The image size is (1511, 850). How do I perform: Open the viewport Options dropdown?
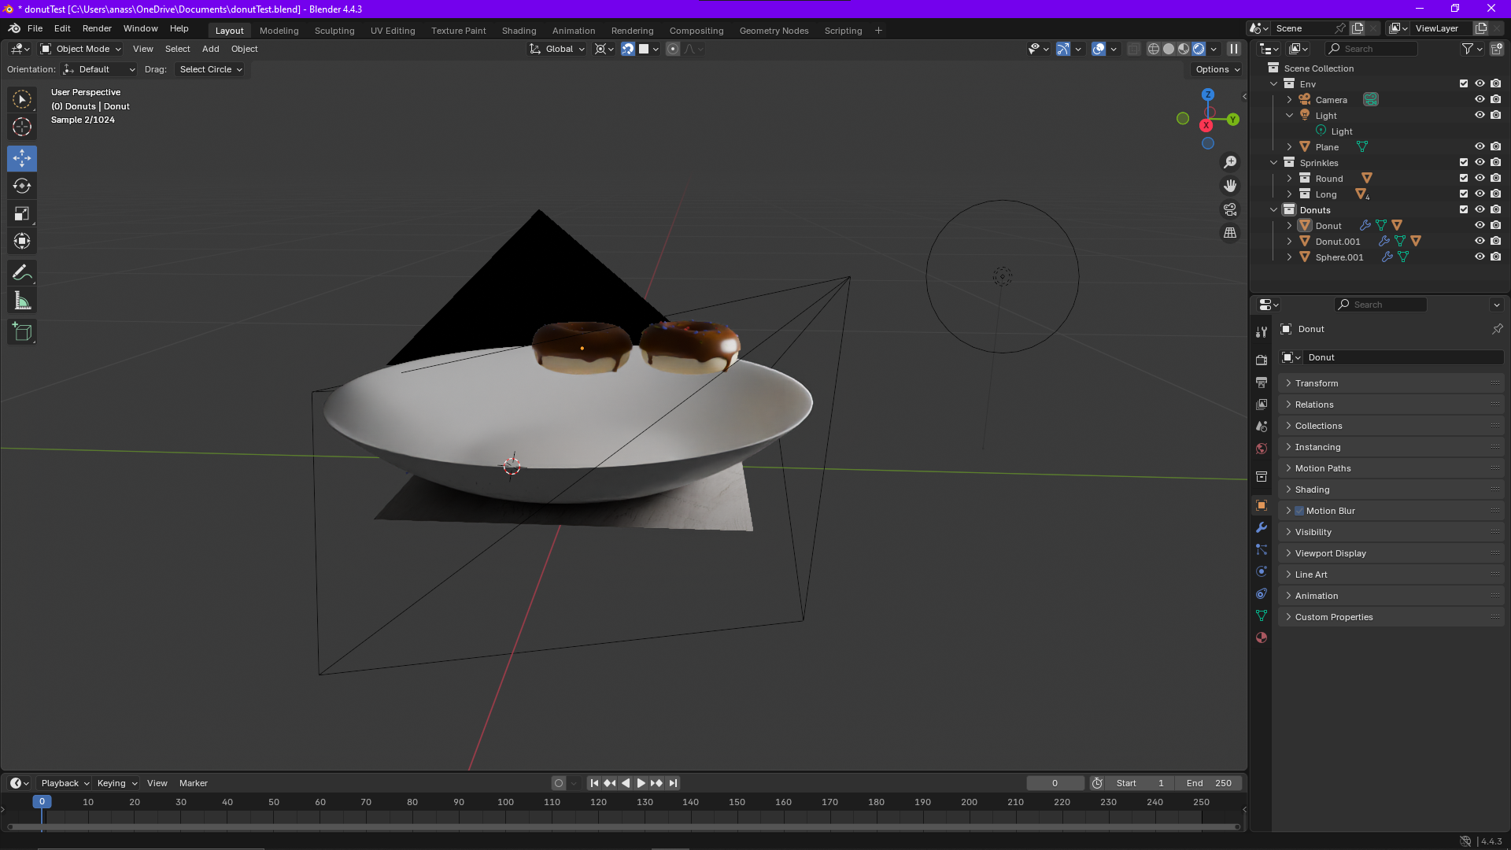(x=1217, y=69)
